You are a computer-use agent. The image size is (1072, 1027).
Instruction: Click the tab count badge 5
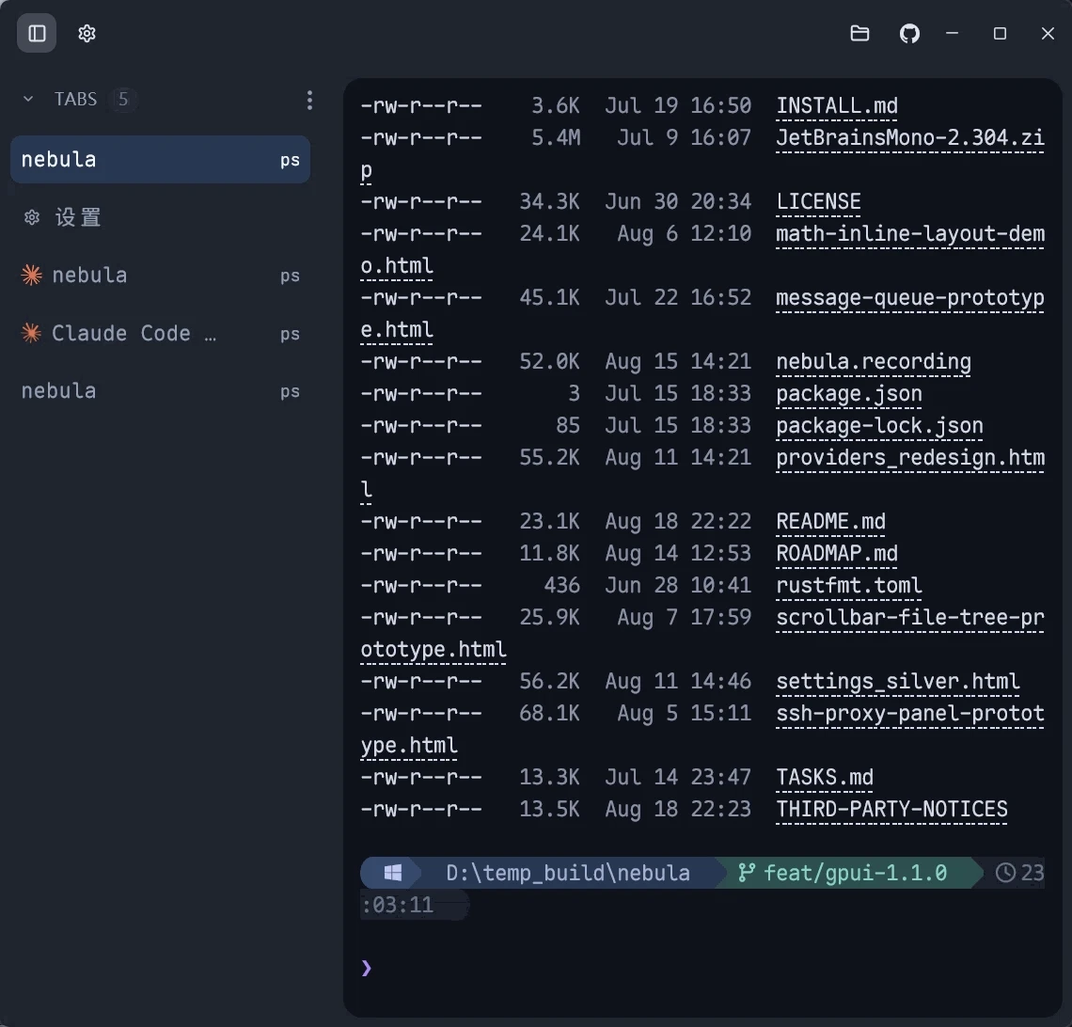(x=123, y=99)
